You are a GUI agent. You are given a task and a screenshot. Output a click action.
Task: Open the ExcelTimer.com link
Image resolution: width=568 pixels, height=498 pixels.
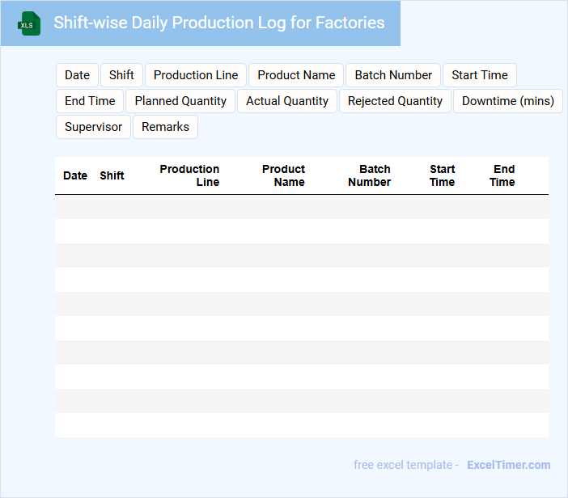click(x=508, y=465)
